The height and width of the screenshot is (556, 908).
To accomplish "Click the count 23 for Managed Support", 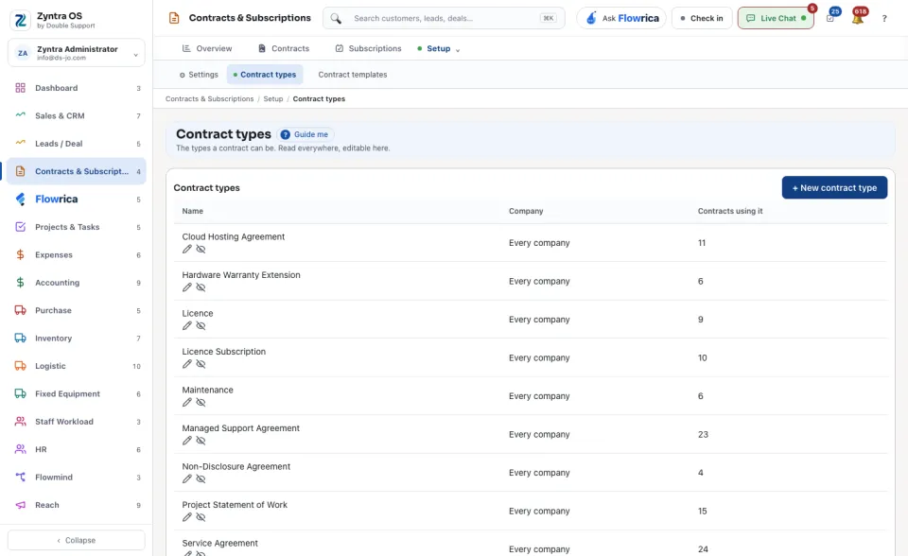I will tap(703, 434).
